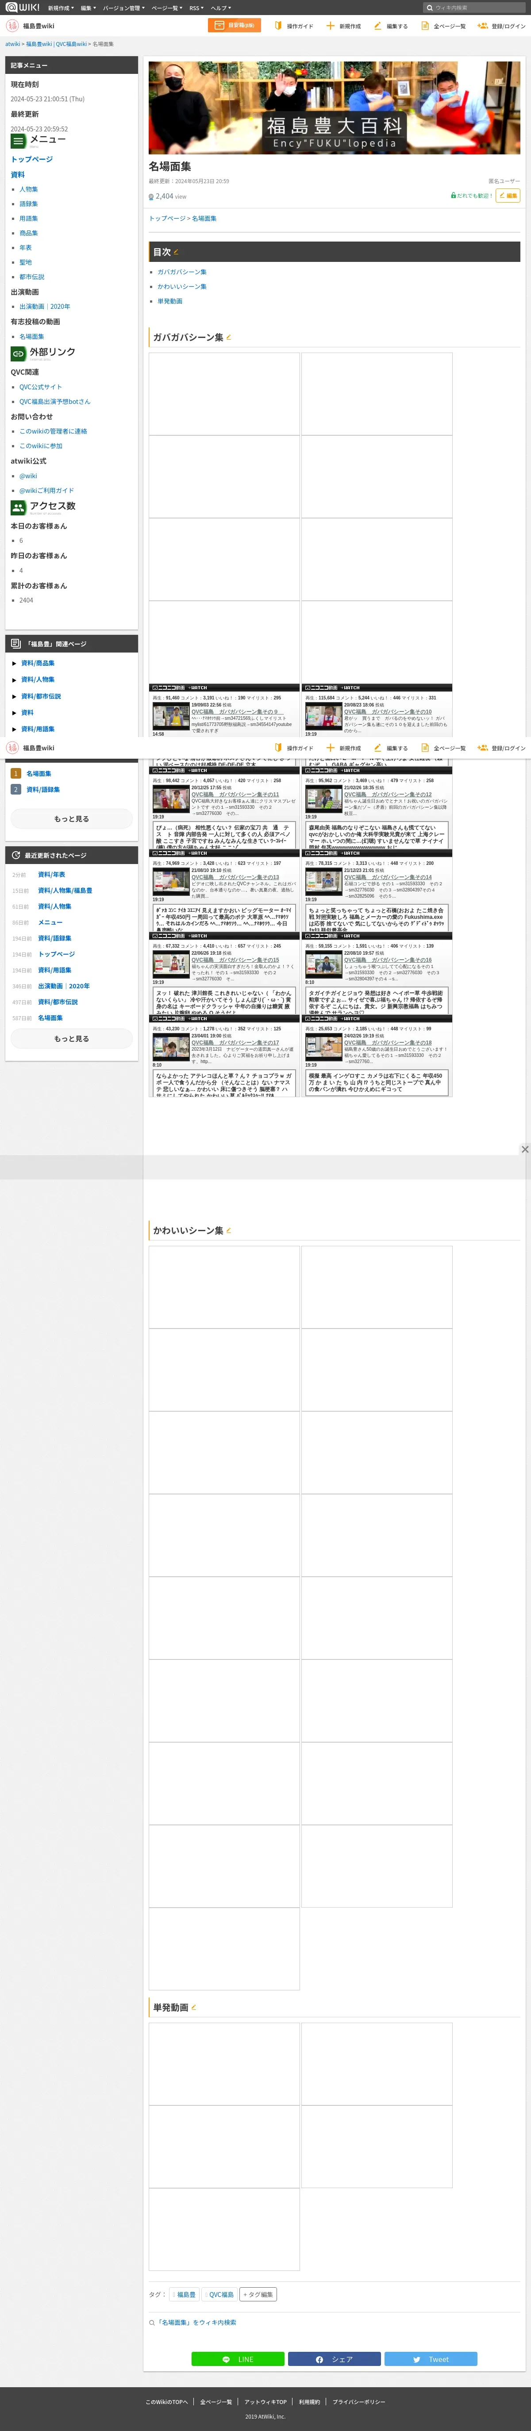Screen dimensions: 531x2431
Task: Open 都市伝説 in the sidebar menu
Action: [x=32, y=277]
